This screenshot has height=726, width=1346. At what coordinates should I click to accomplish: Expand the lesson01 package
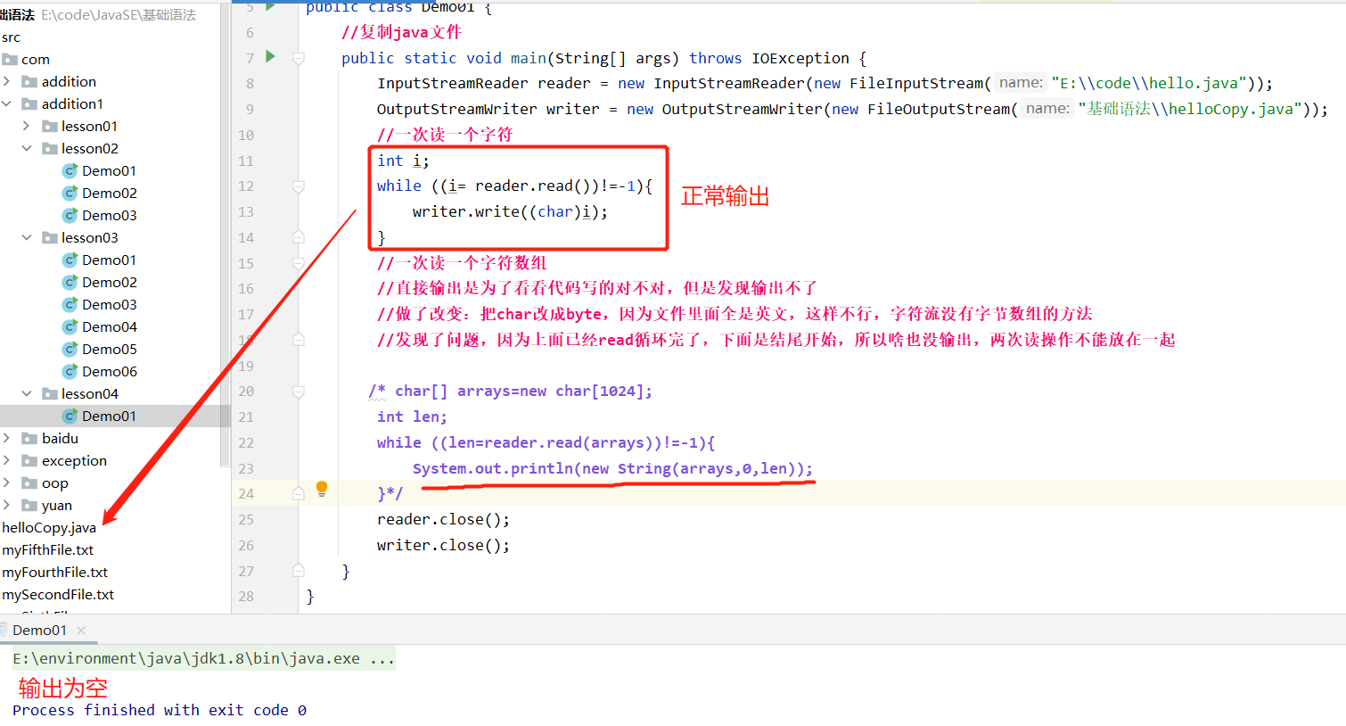pos(27,126)
